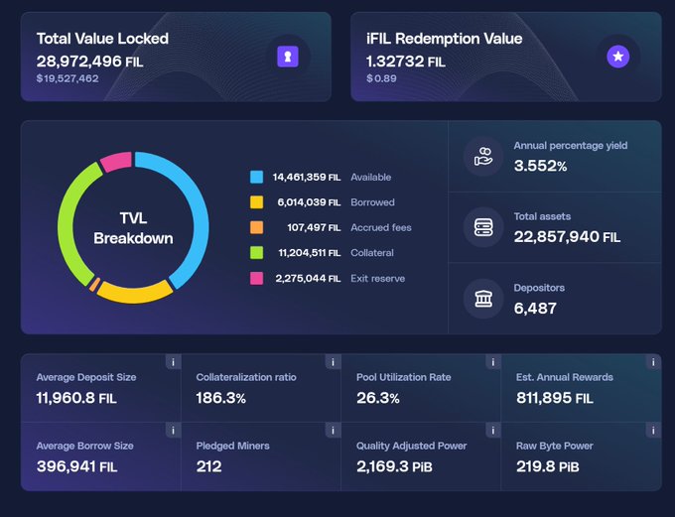Click the green Collateral legend swatch
Image resolution: width=675 pixels, height=517 pixels.
[256, 253]
